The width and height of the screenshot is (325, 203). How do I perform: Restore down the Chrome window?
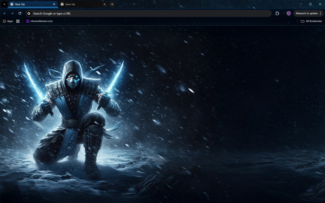click(310, 4)
